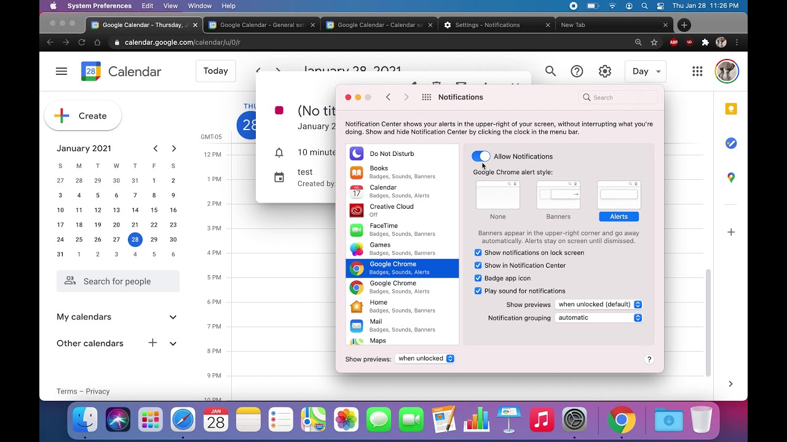Open Google Maps in side panel

(731, 177)
